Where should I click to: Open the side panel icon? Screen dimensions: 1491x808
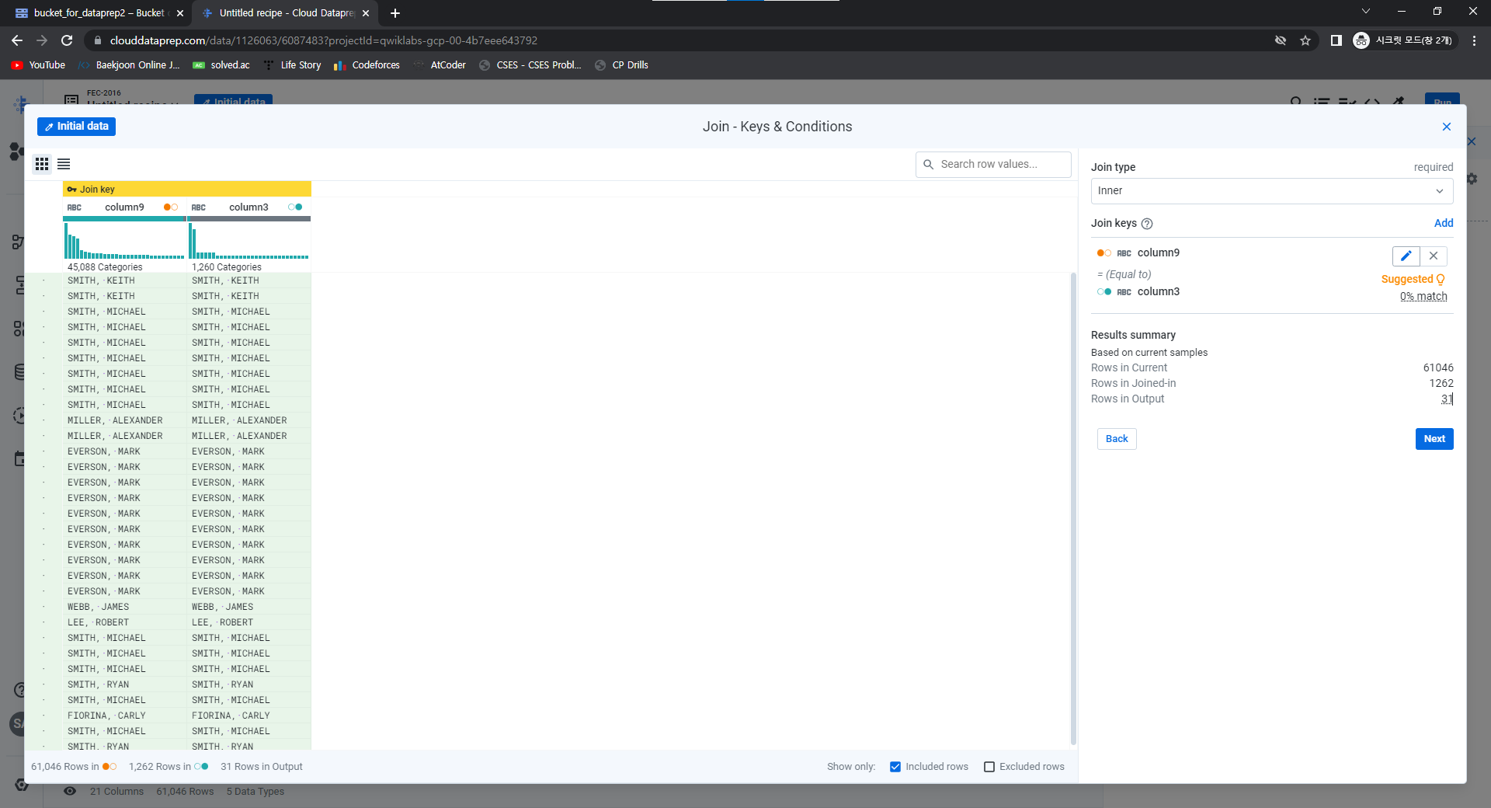(x=1336, y=40)
